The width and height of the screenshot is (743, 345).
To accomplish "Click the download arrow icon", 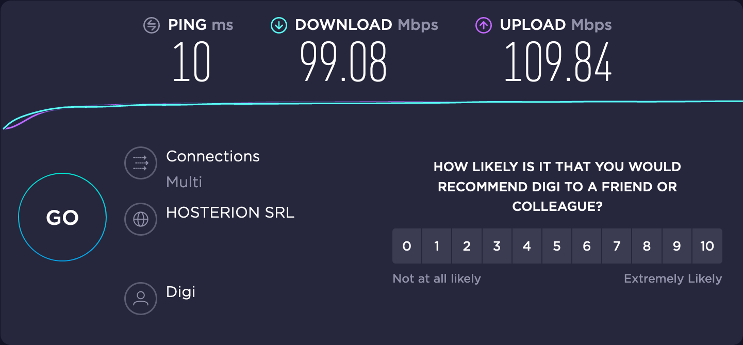I will pyautogui.click(x=279, y=25).
